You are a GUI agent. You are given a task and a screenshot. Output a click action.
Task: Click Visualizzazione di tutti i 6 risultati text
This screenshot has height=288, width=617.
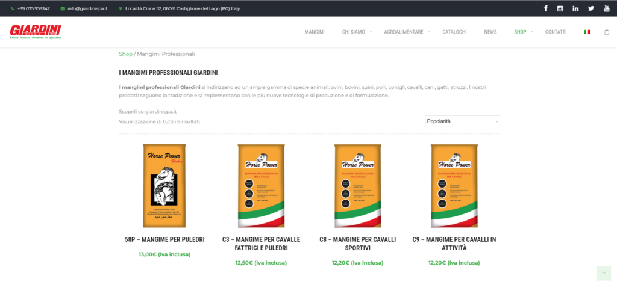click(159, 122)
